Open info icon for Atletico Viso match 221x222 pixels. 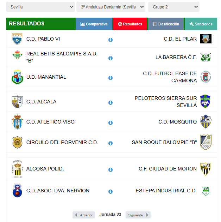(110, 123)
